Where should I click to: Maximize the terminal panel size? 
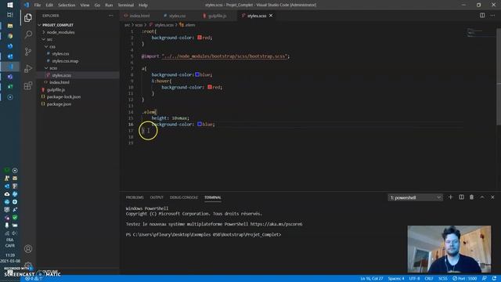tap(482, 197)
